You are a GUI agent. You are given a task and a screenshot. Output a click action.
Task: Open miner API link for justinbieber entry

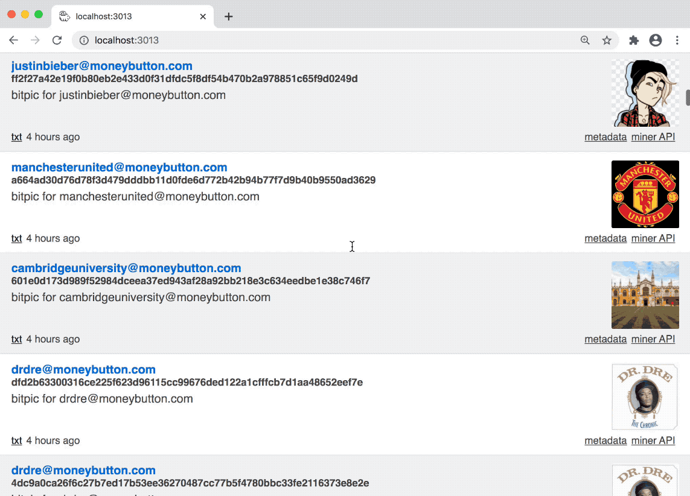(653, 137)
